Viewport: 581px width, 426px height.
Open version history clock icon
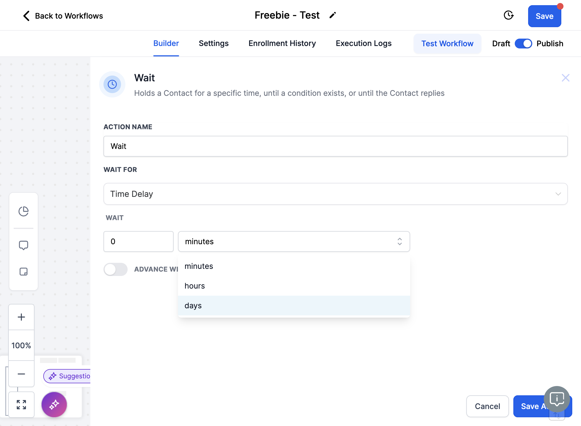(x=509, y=15)
